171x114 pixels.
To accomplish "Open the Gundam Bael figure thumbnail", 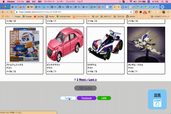I will tap(146, 45).
